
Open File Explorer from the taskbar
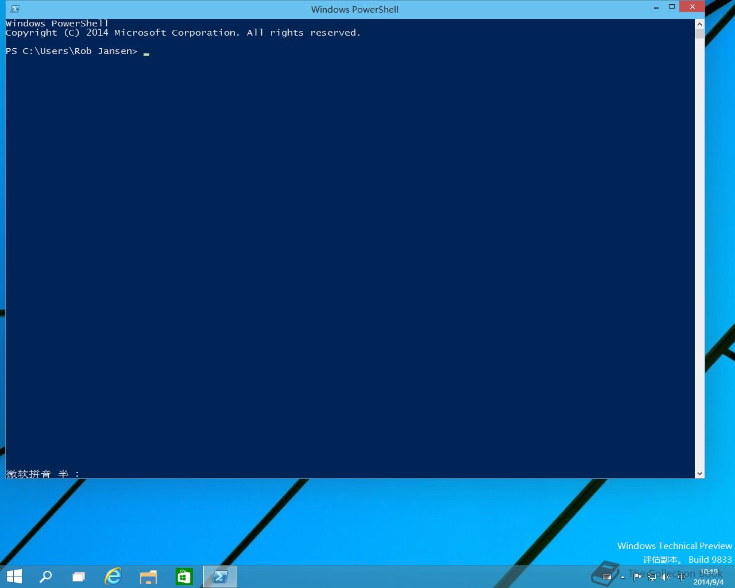point(149,577)
